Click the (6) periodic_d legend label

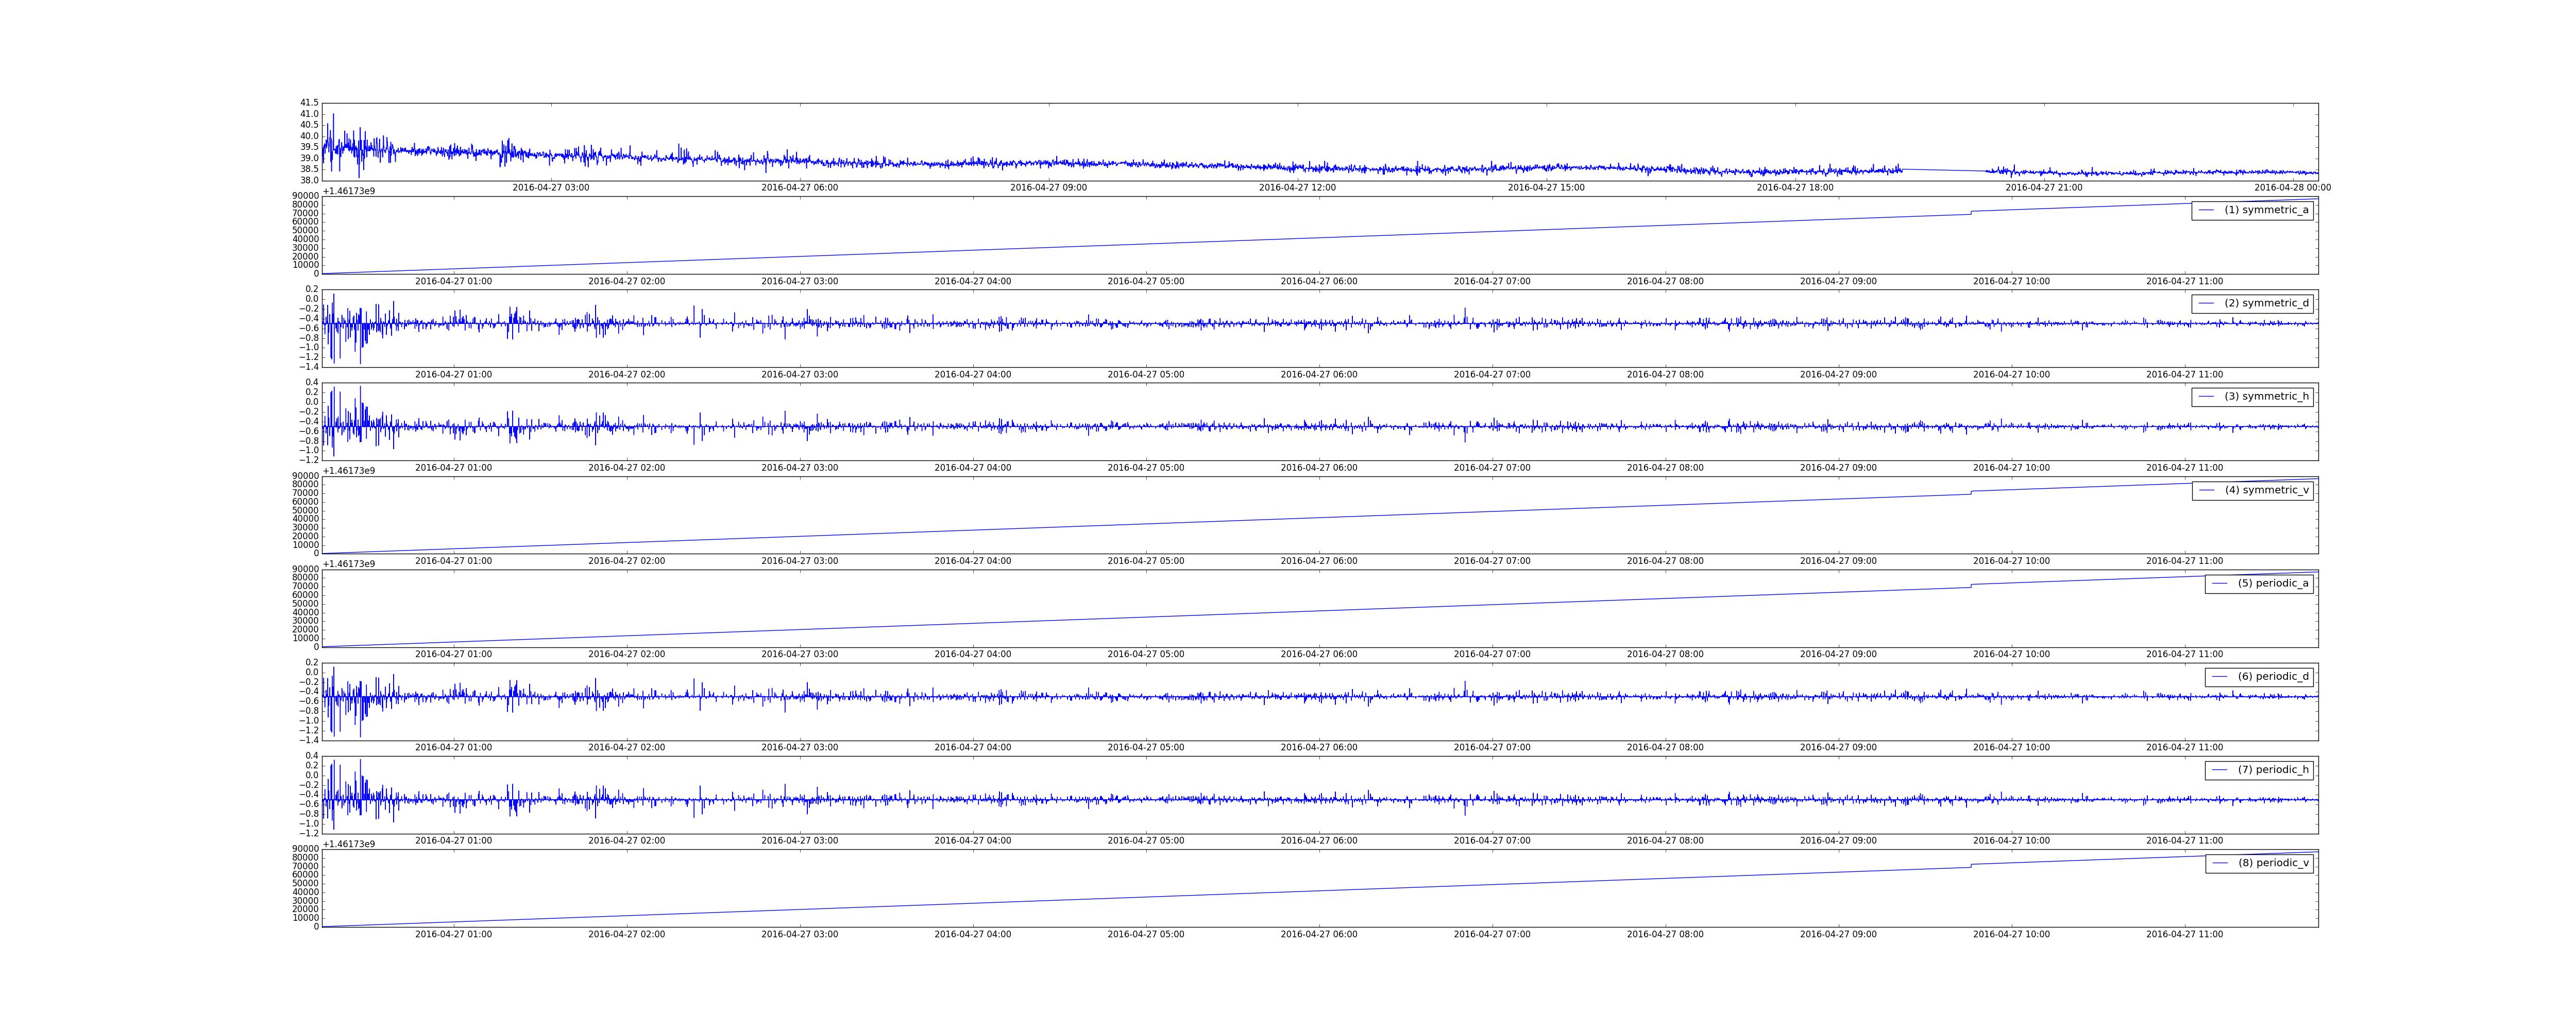pyautogui.click(x=2273, y=676)
